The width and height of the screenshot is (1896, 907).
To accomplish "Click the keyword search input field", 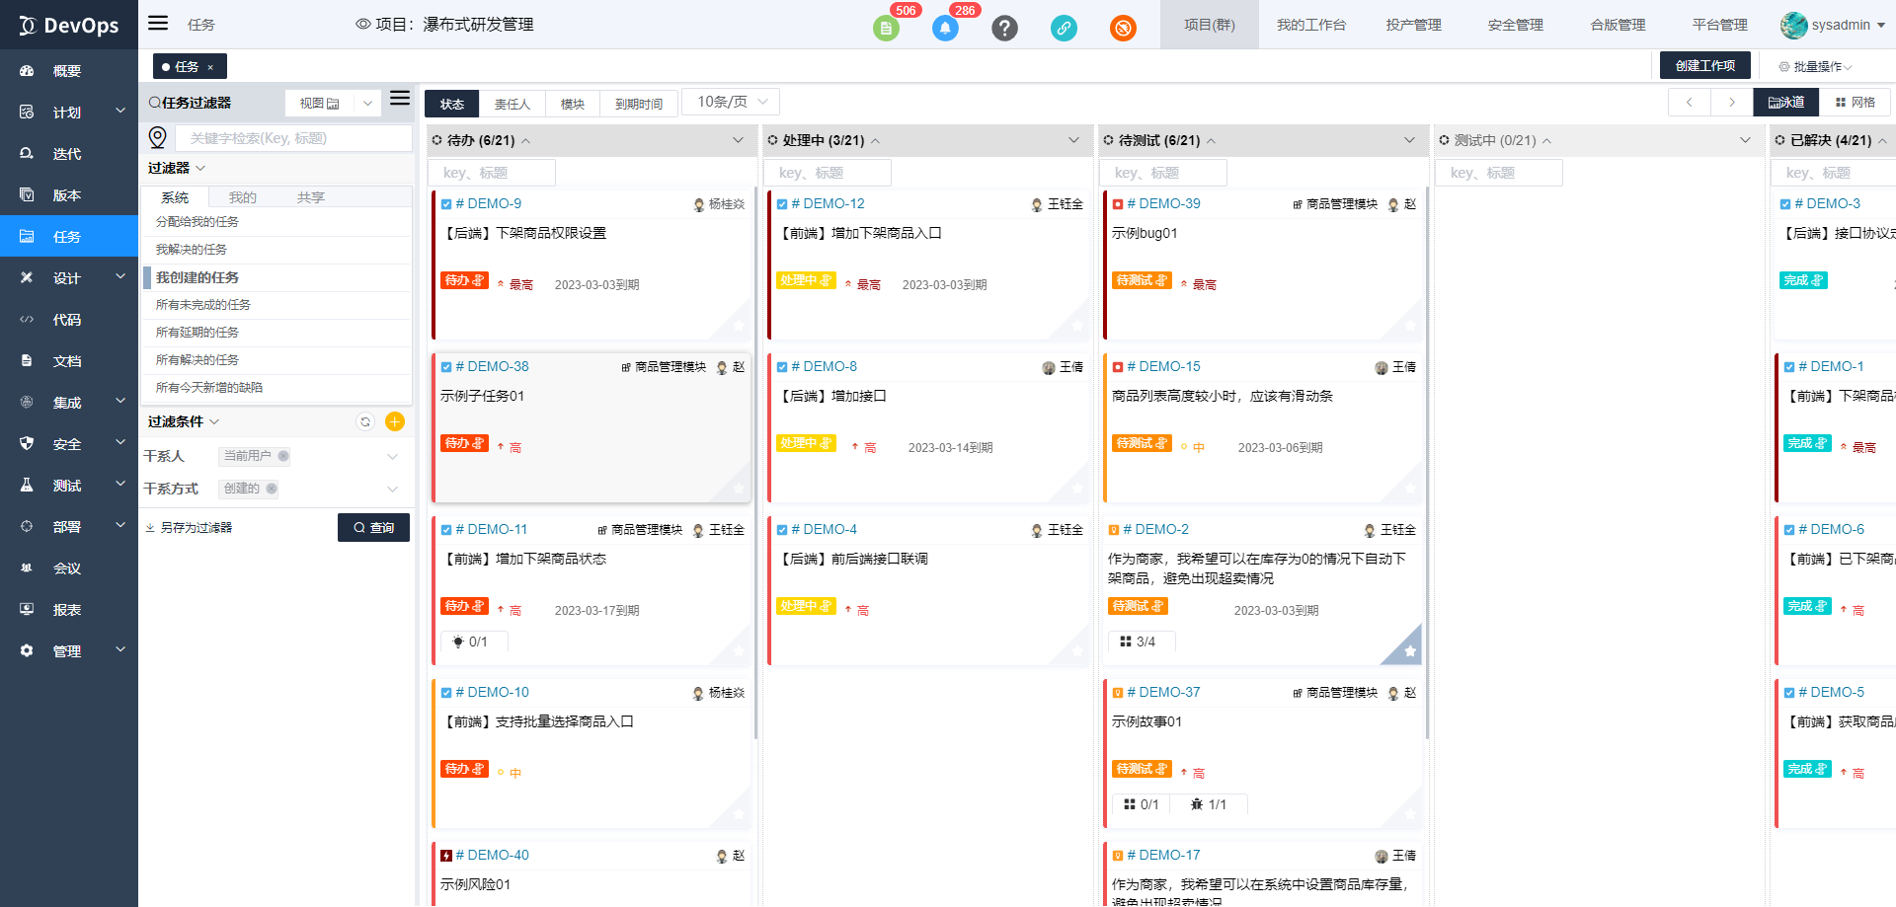I will click(293, 138).
